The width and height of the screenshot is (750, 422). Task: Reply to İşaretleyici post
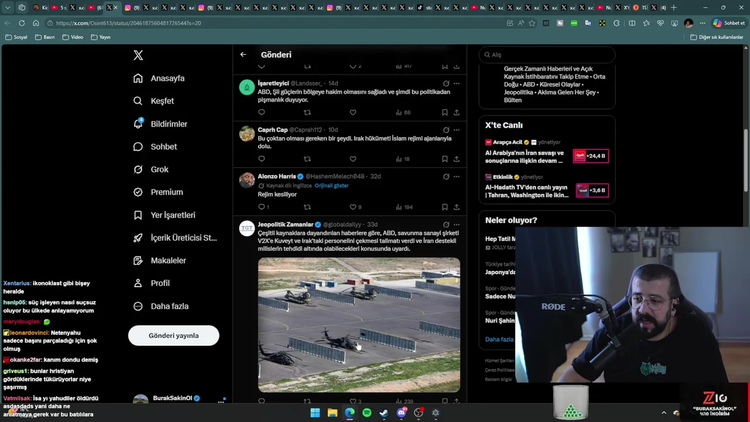pyautogui.click(x=261, y=112)
